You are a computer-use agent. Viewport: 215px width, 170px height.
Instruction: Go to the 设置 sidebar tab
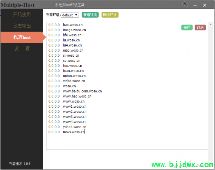click(x=22, y=48)
